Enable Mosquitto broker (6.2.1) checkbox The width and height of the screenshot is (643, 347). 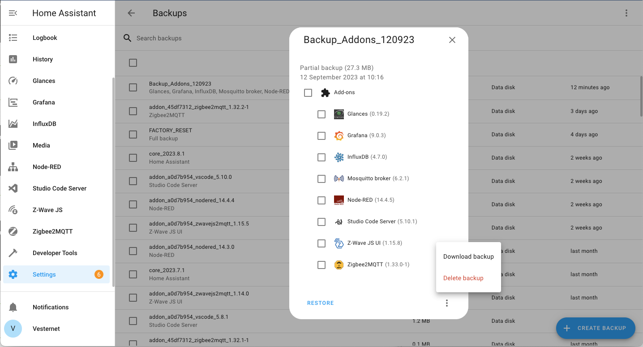321,179
